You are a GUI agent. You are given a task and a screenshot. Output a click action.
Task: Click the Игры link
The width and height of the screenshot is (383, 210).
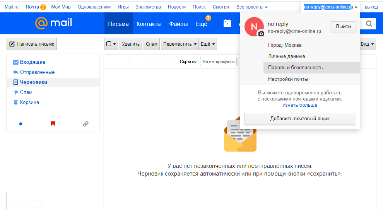[123, 7]
